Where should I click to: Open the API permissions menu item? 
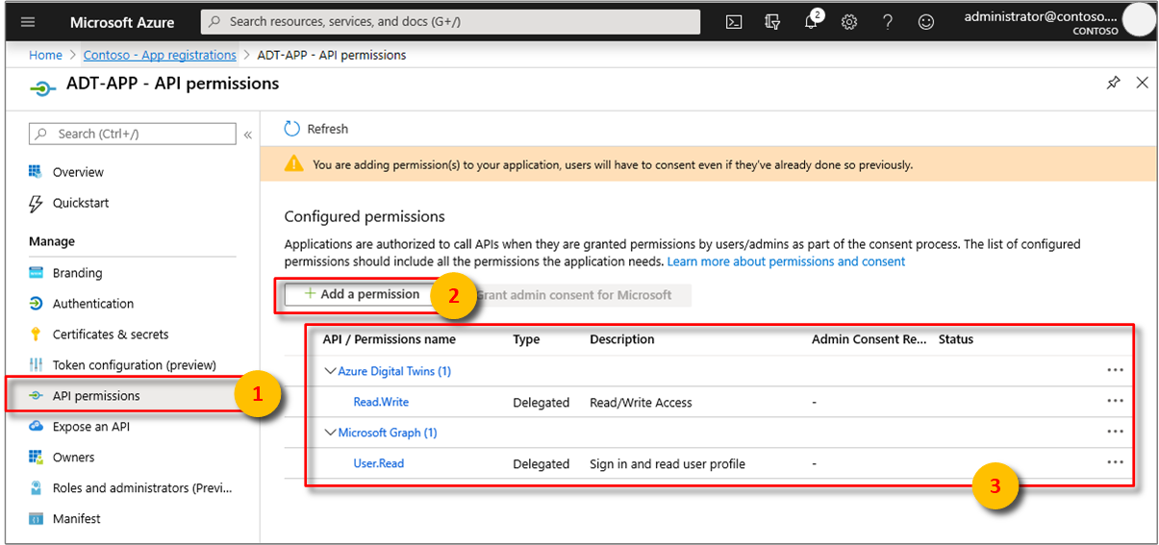pos(96,396)
